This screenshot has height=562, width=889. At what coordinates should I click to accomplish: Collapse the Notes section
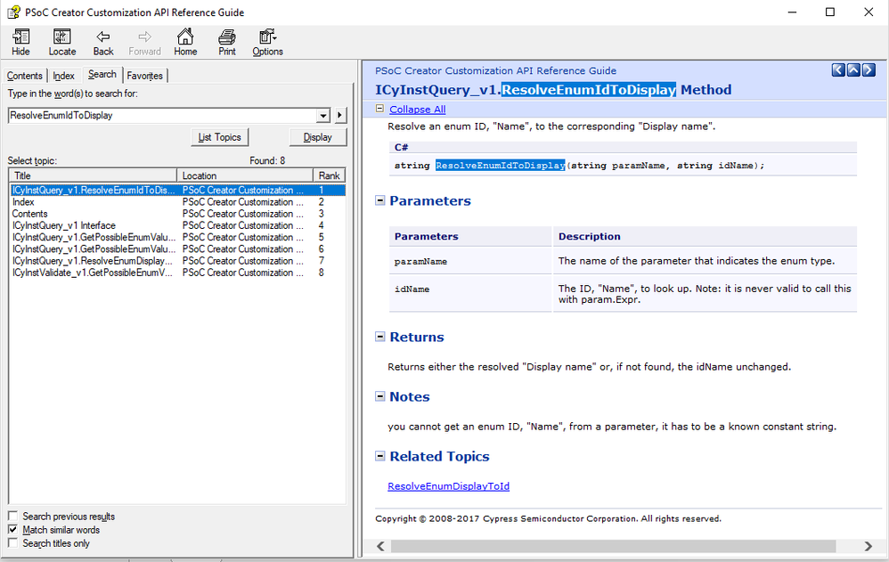point(379,396)
